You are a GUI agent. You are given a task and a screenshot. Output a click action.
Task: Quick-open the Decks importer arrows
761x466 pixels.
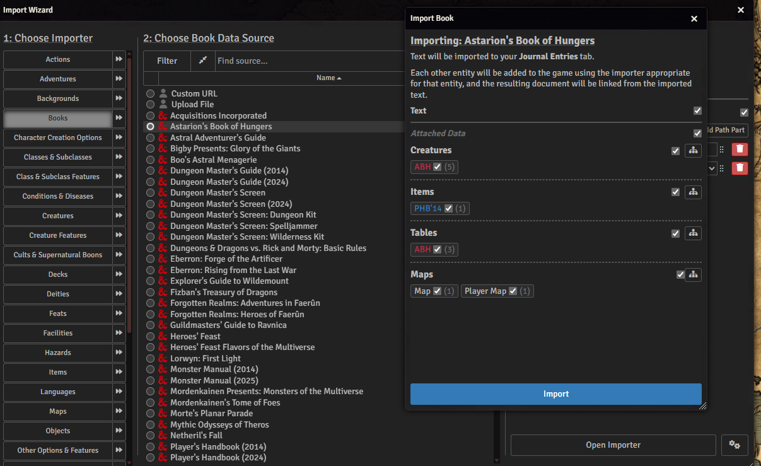(x=119, y=274)
